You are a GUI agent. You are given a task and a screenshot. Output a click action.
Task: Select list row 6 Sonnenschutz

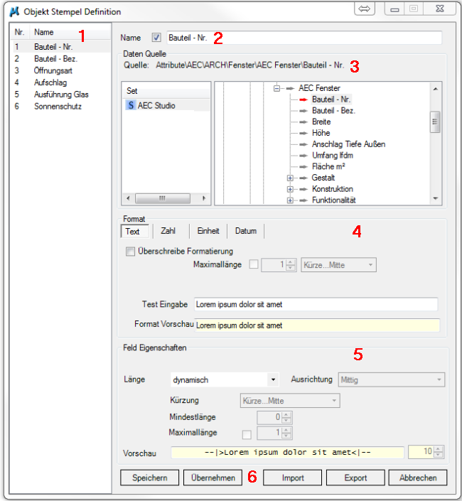[x=60, y=106]
